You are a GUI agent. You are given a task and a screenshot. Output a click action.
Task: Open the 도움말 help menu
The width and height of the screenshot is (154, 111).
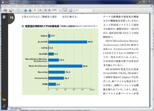pos(53,6)
